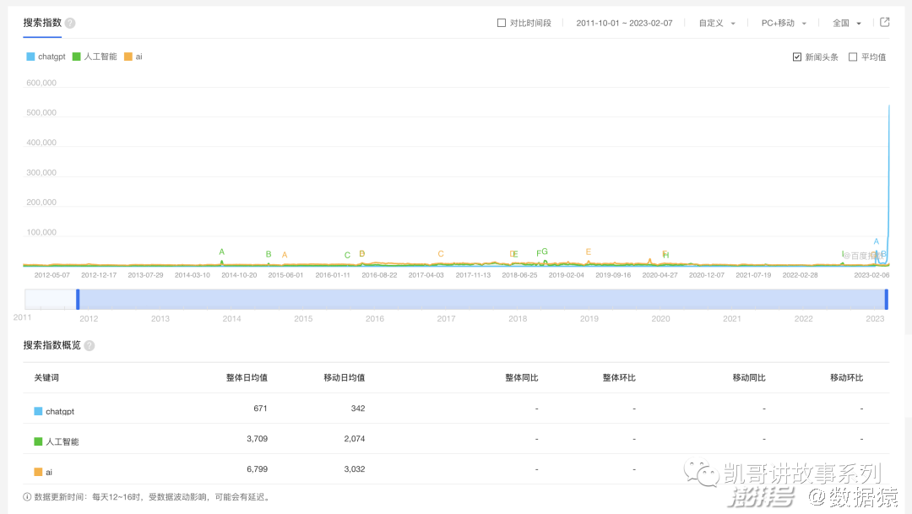The image size is (912, 514).
Task: Click the help icon next to 搜索指数概览
Action: tap(90, 345)
